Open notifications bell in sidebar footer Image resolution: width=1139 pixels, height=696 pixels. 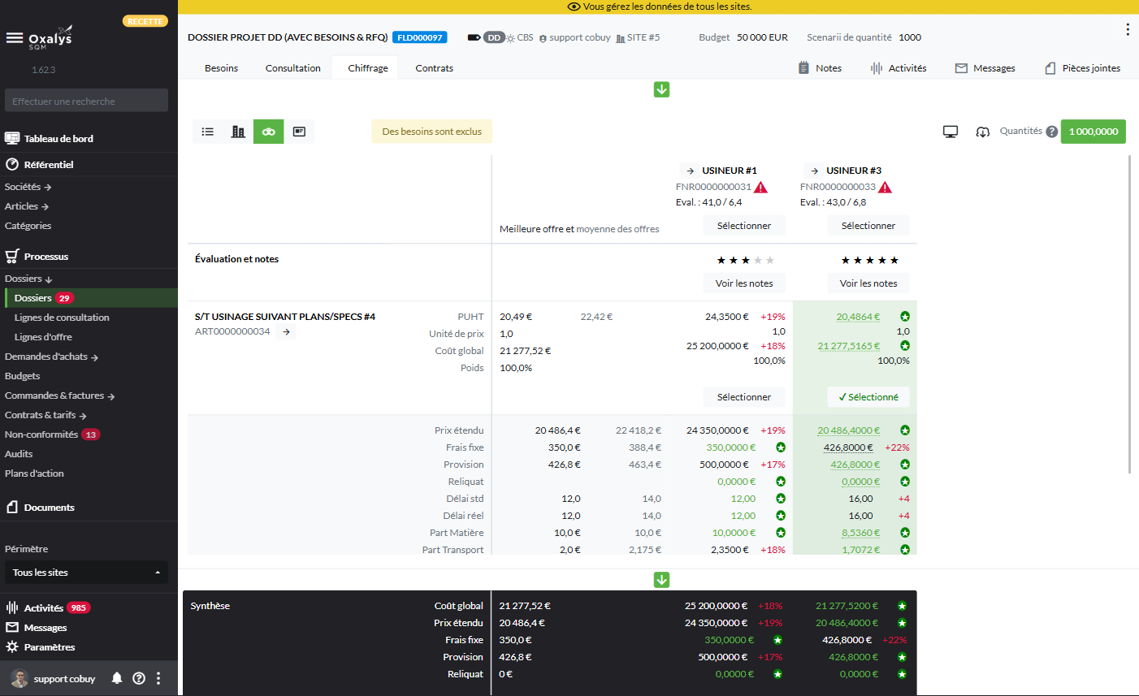117,678
